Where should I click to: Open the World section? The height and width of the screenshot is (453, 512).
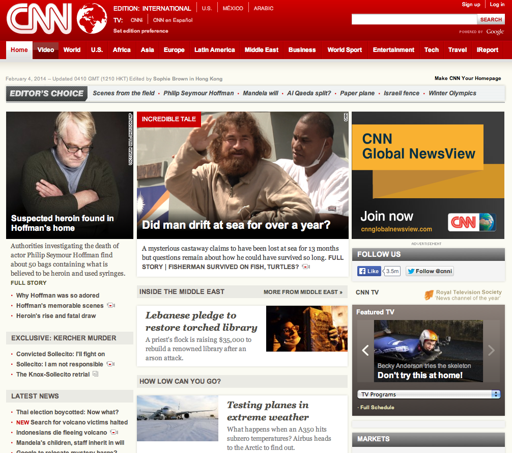point(72,50)
